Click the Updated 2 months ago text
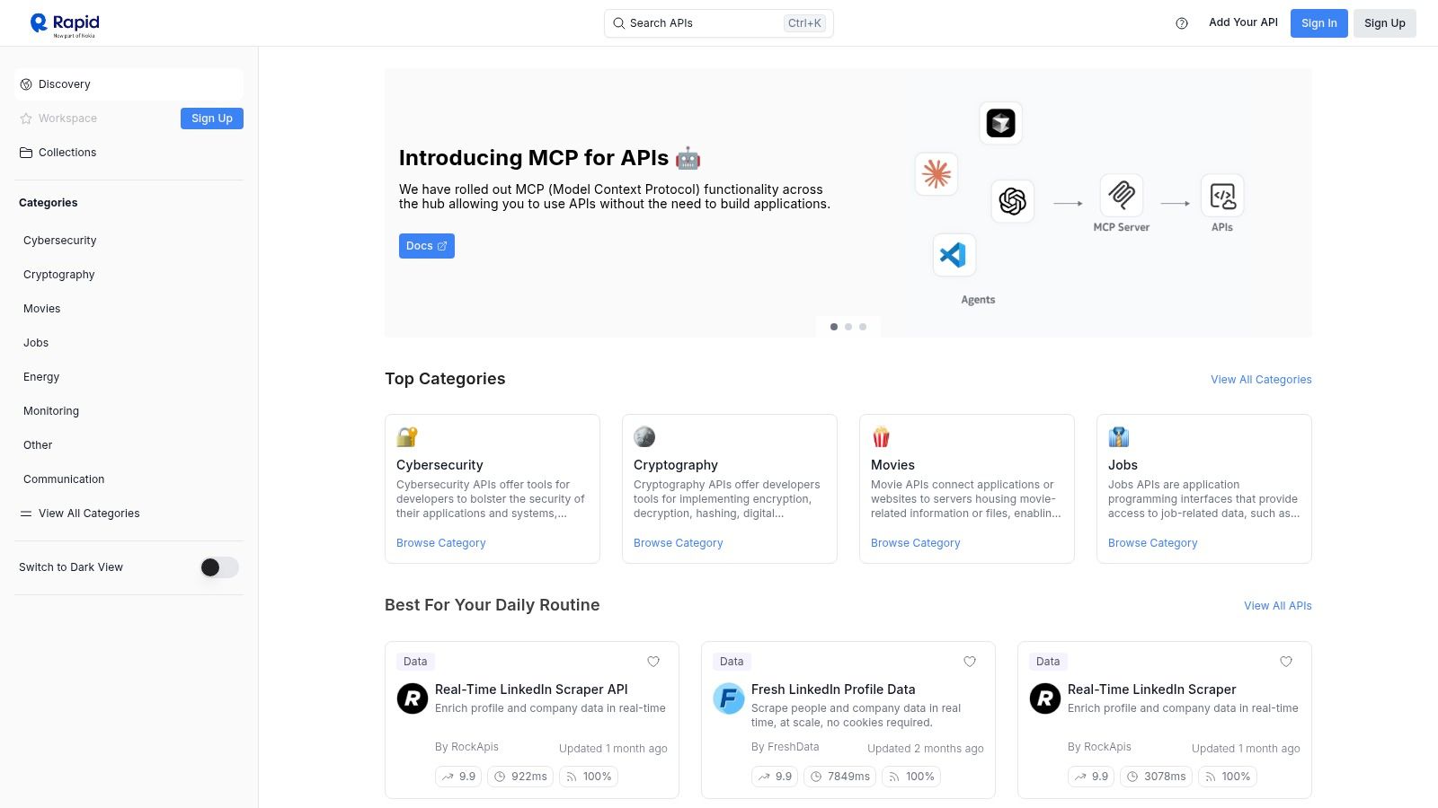1438x808 pixels. coord(926,749)
